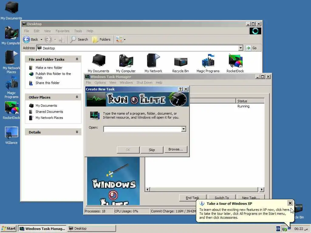Open Recycle Bin icon in Desktop window
The image size is (311, 233).
click(x=180, y=65)
